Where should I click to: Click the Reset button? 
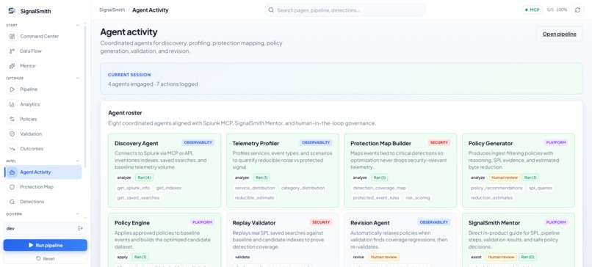(x=46, y=259)
